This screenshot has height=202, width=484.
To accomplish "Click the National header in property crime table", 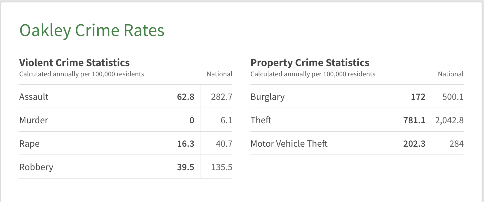I will point(451,74).
